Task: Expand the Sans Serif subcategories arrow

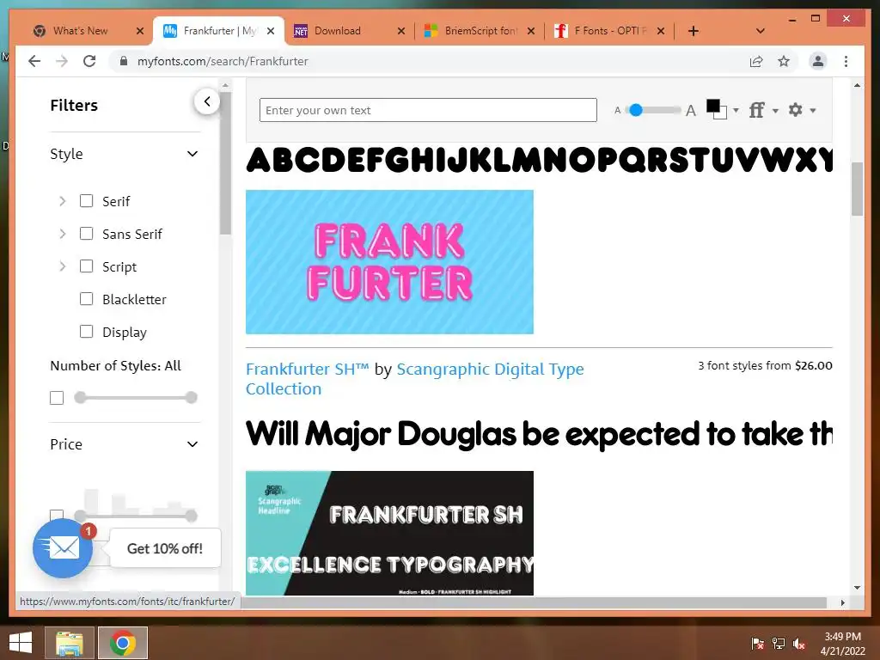Action: pyautogui.click(x=62, y=234)
